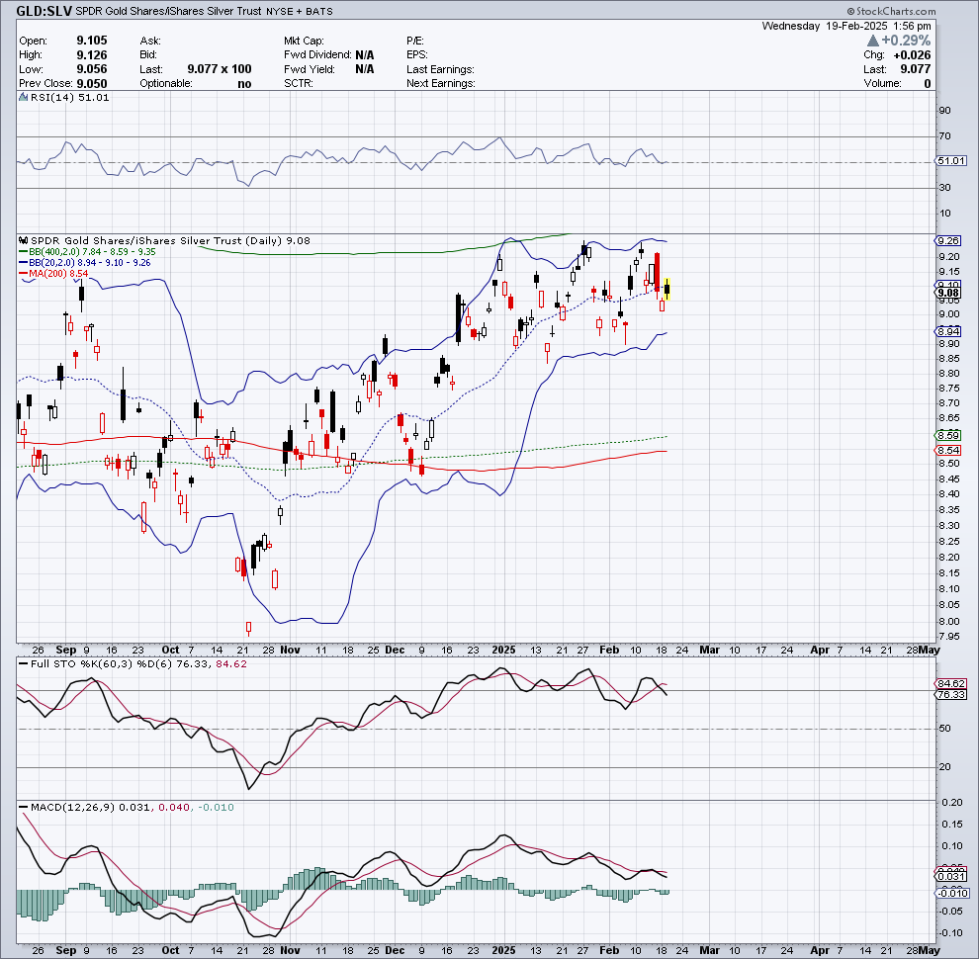Viewport: 979px width, 959px height.
Task: Click the 0.031 MACD axis tag
Action: (951, 877)
